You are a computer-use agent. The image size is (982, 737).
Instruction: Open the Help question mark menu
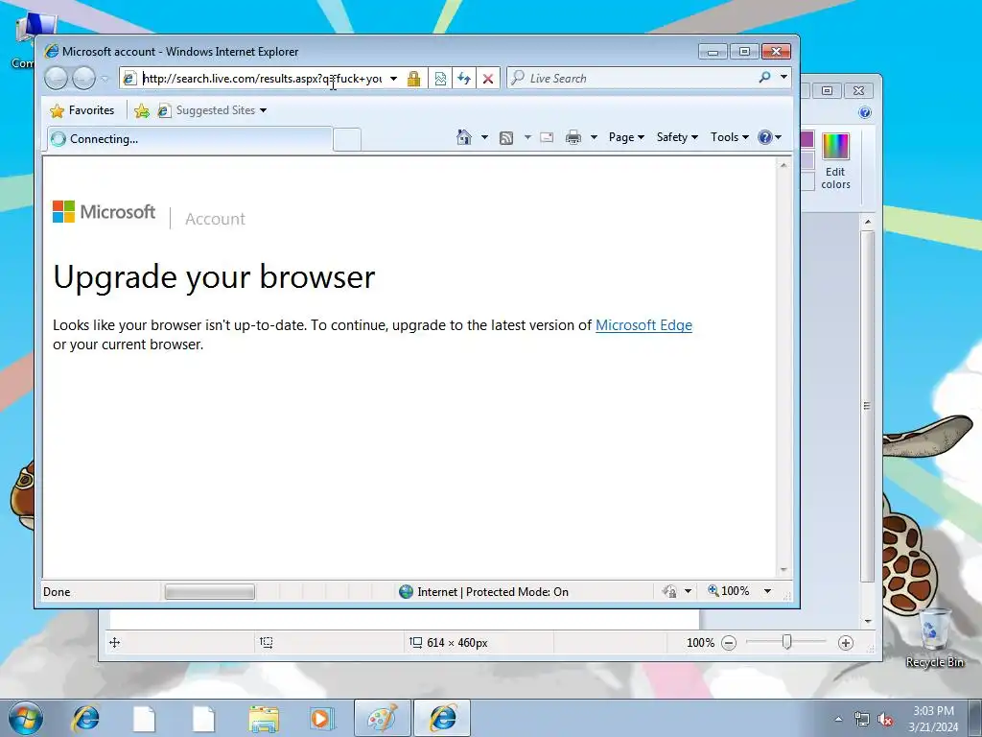pos(769,137)
